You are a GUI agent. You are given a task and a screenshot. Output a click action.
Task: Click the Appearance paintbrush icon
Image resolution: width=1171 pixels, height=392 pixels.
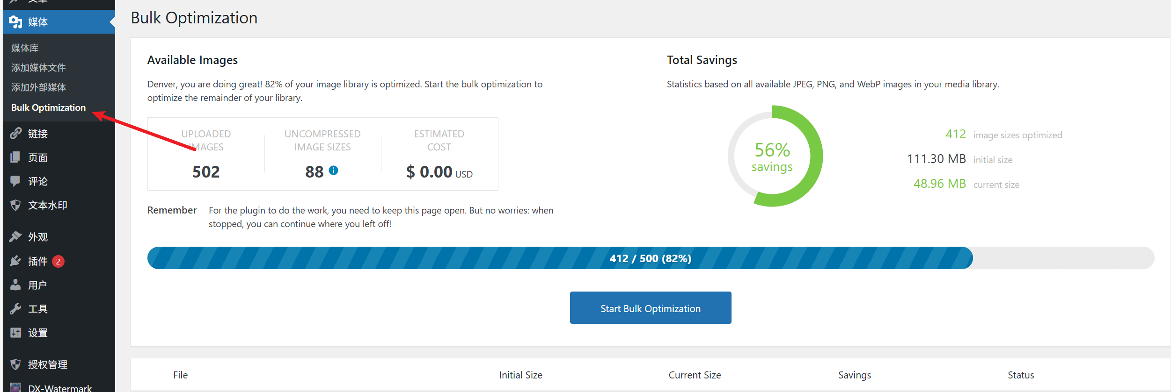[x=15, y=237]
